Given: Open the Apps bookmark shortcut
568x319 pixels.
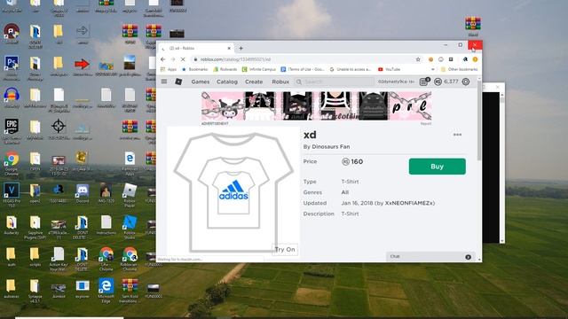Looking at the screenshot, I should pyautogui.click(x=169, y=69).
